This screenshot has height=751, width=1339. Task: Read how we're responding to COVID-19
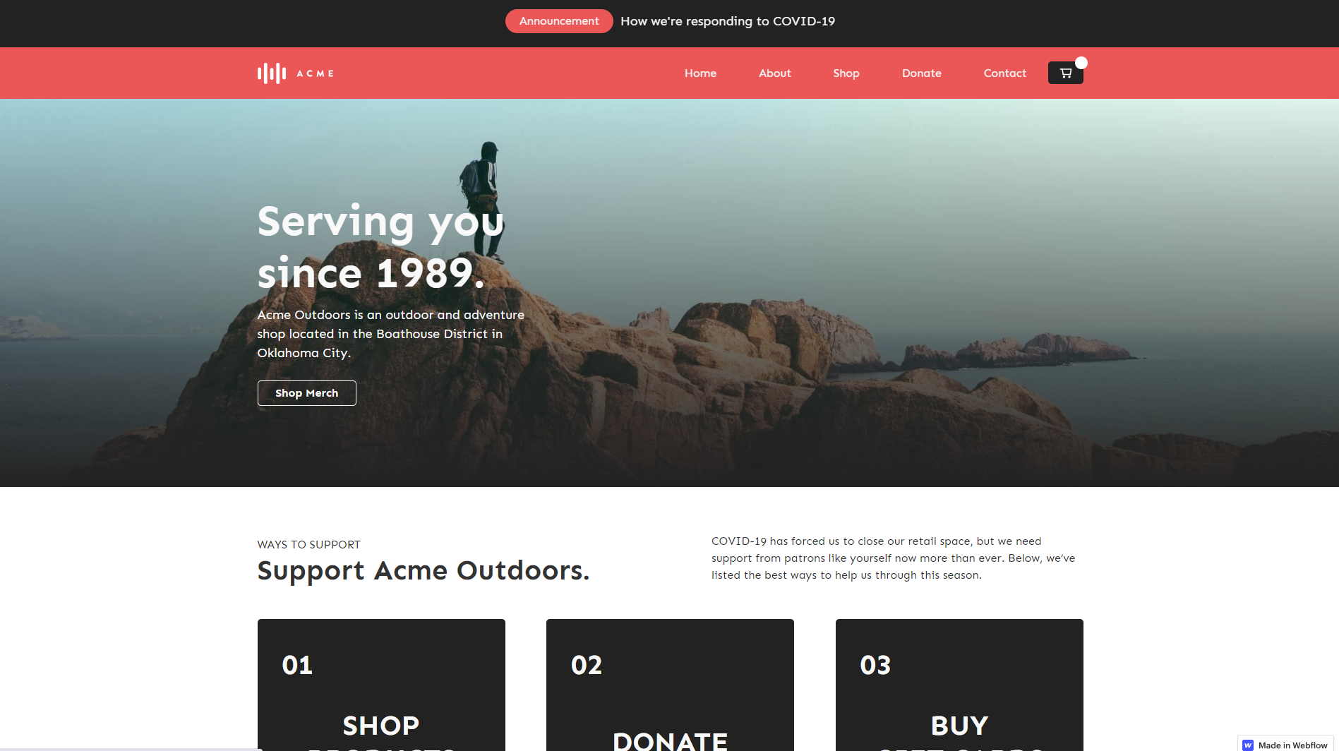coord(728,21)
